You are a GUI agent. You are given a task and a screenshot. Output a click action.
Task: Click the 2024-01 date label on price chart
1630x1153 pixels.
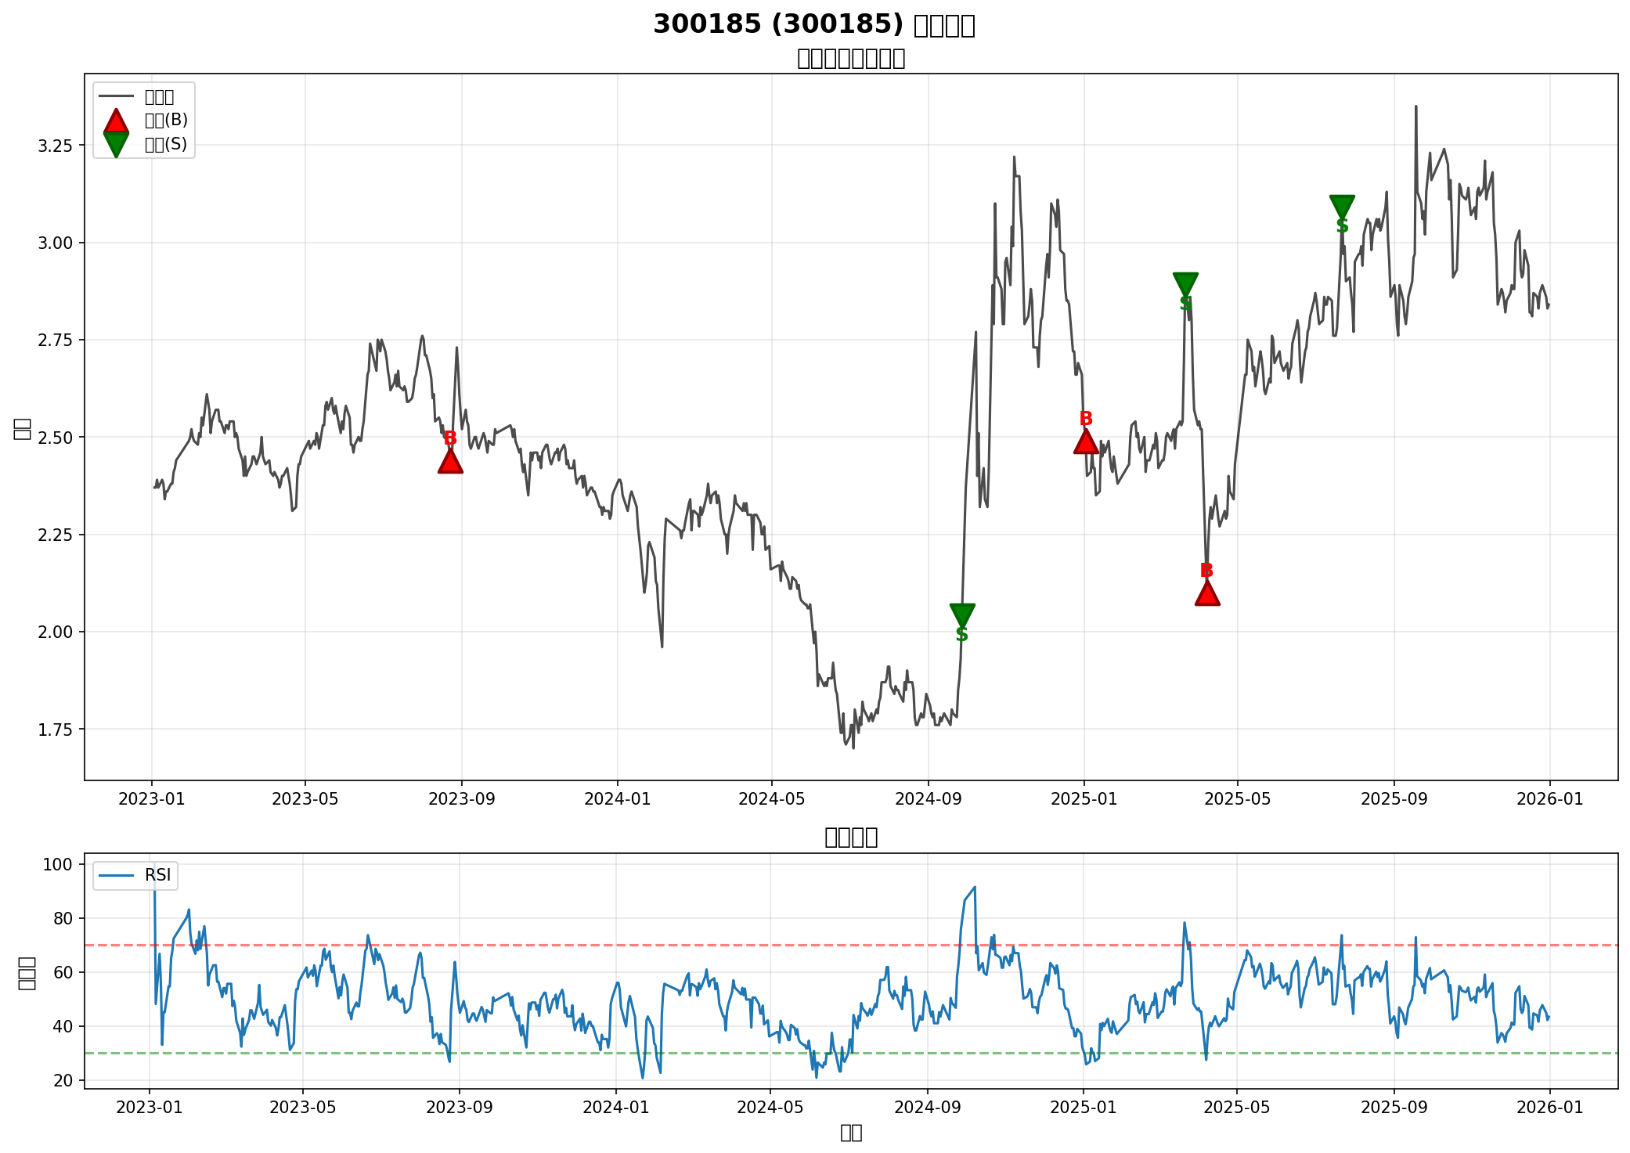click(x=617, y=799)
